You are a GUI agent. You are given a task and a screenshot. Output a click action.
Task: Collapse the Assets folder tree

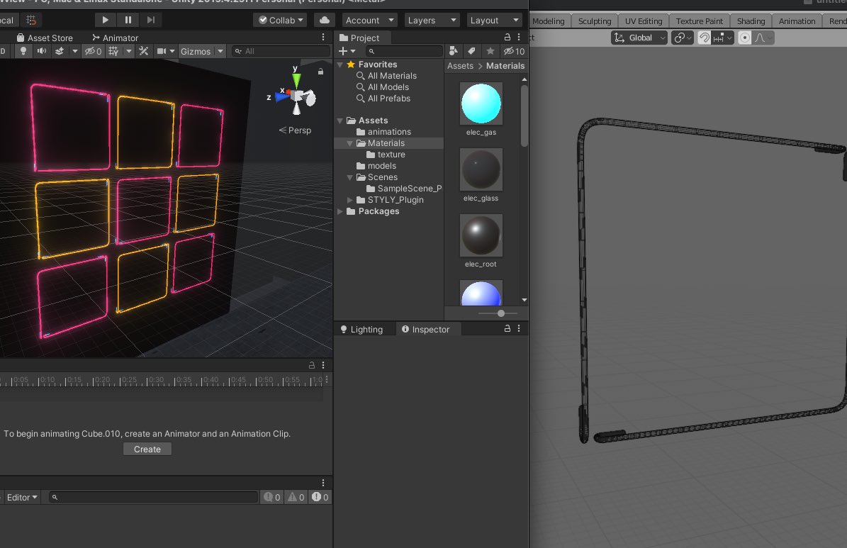tap(340, 121)
